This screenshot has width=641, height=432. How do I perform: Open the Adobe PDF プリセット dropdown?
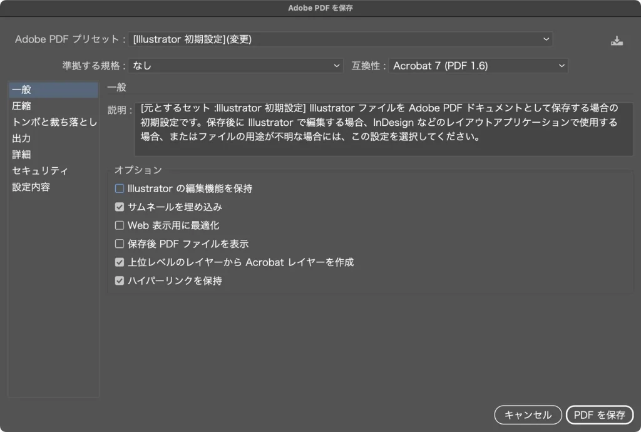[x=340, y=39]
